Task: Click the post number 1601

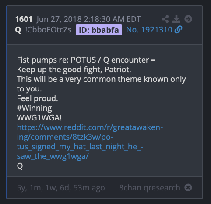Action: 24,19
